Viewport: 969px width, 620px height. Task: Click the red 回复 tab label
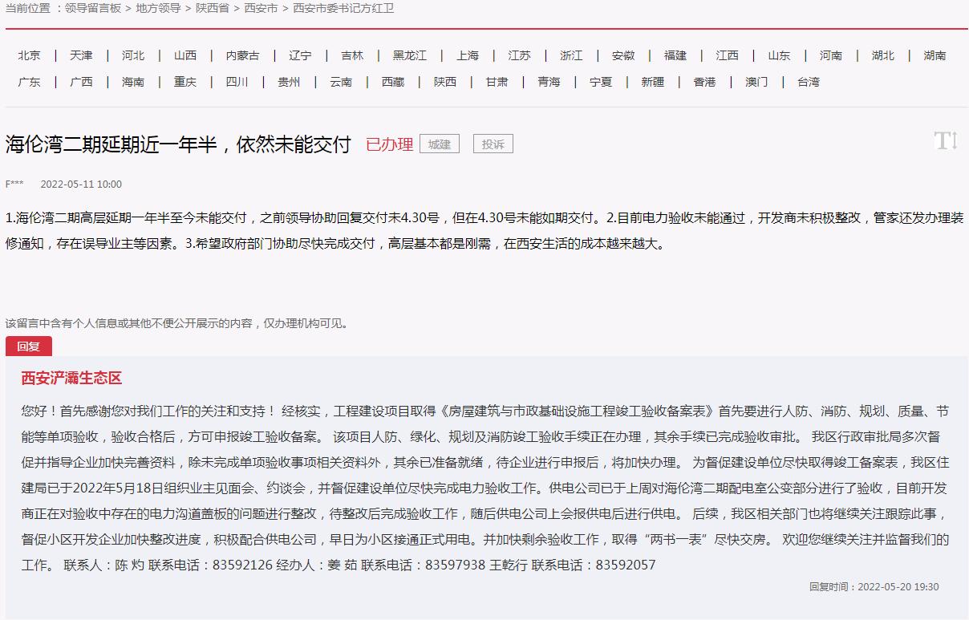click(28, 346)
